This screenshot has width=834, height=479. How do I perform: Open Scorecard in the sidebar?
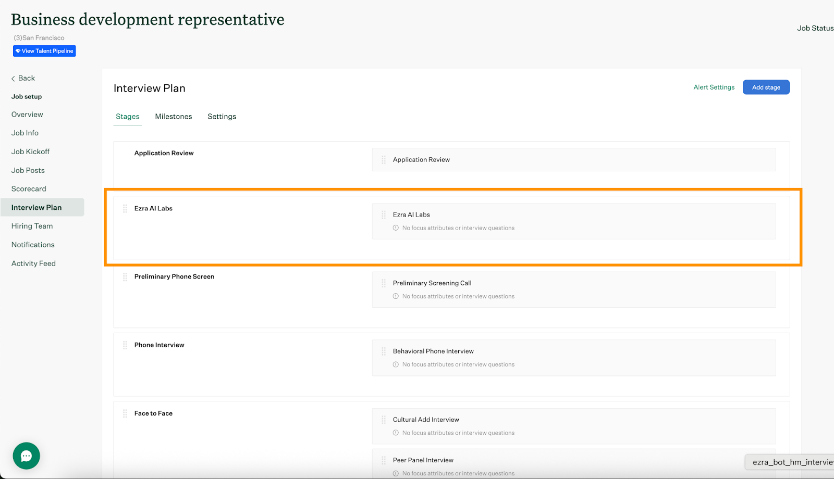[29, 189]
